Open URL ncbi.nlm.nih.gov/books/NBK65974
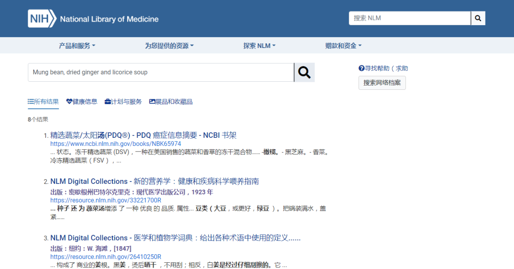The image size is (514, 269). tap(115, 144)
